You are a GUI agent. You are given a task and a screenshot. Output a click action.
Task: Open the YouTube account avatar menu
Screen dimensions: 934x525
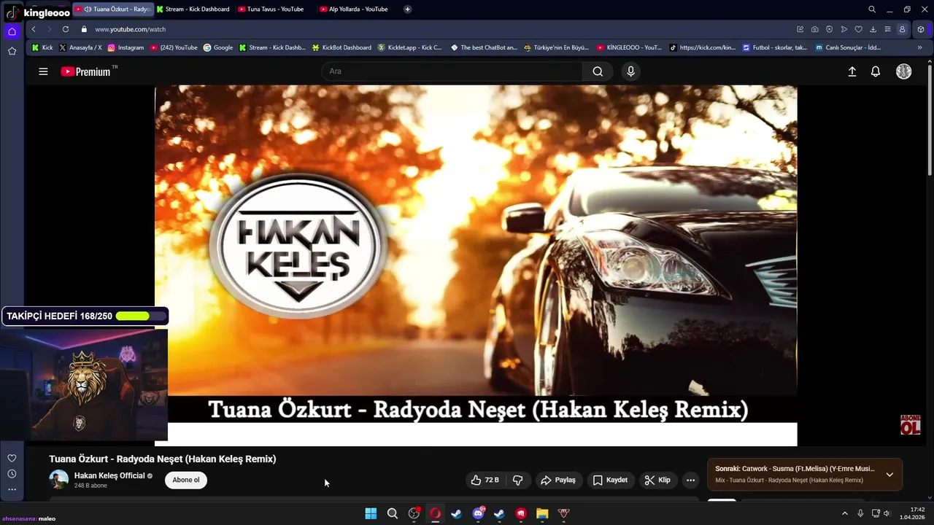coord(903,71)
